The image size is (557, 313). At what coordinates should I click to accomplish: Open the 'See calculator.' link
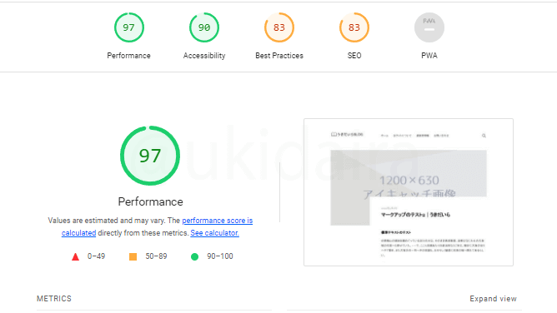pos(214,233)
